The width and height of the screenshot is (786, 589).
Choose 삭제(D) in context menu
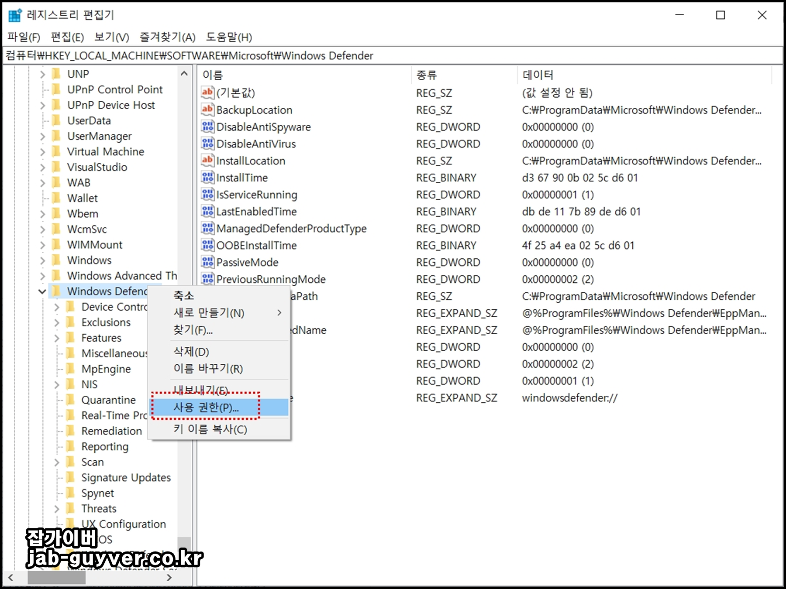point(220,351)
